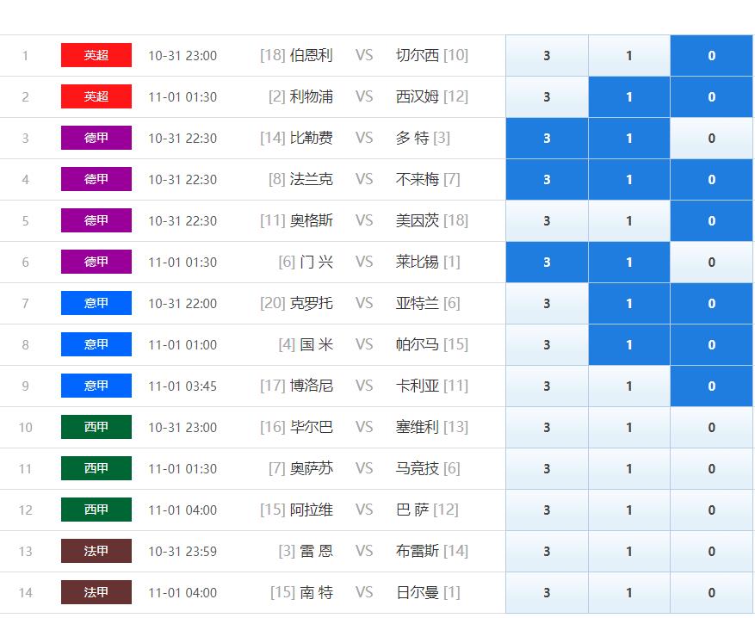
Task: Click match time 10-31 23:00 in row 1
Action: click(183, 56)
